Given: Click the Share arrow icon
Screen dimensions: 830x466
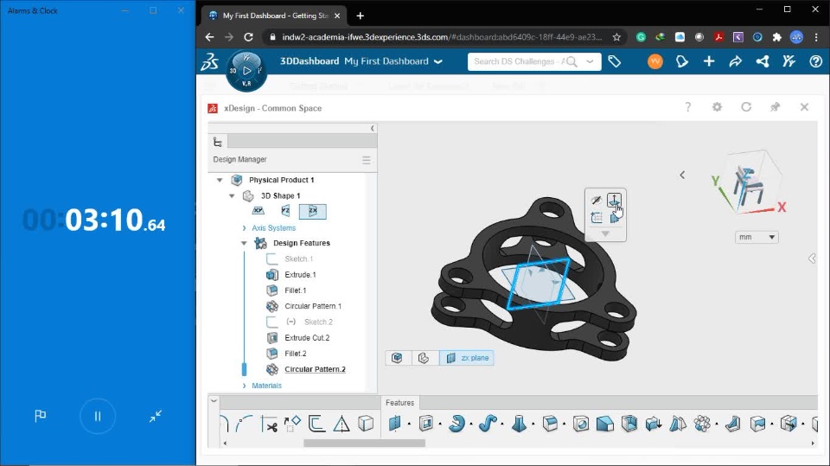Looking at the screenshot, I should pos(735,61).
